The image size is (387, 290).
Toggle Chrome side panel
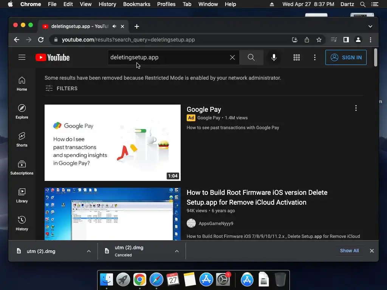point(346,40)
